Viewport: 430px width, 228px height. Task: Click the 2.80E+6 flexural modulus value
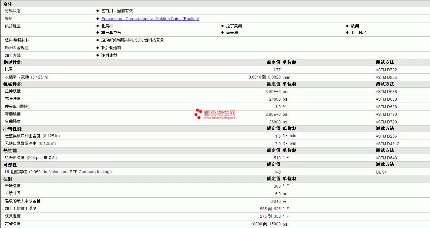point(273,114)
